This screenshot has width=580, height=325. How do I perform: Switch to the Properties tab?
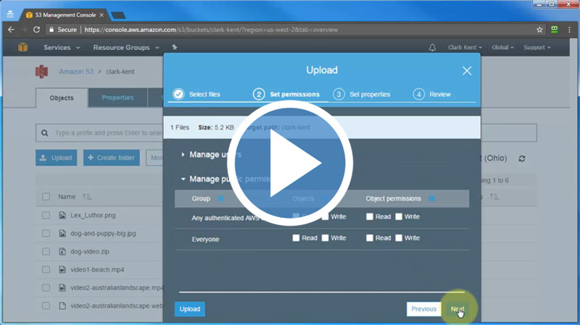[117, 98]
